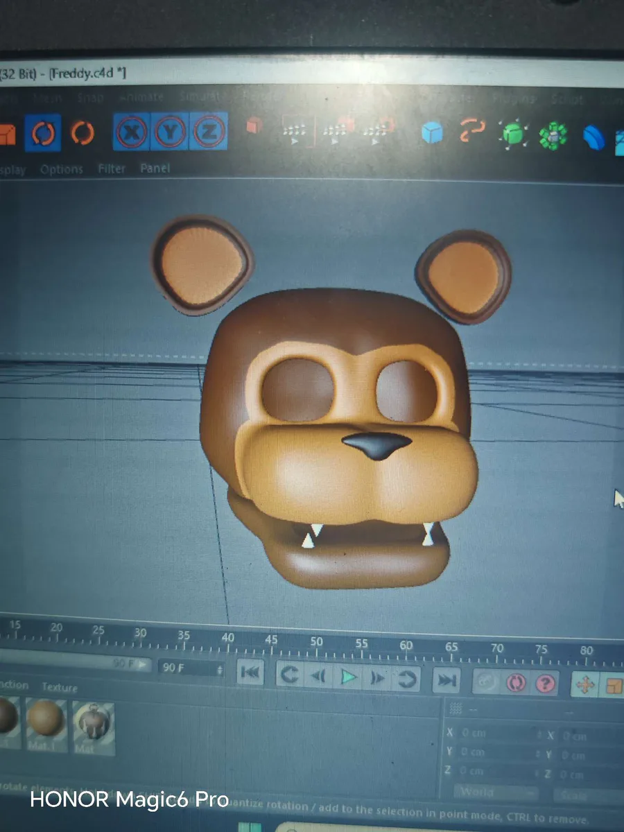The height and width of the screenshot is (832, 624).
Task: Click the timeline marker at frame 75
Action: point(541,650)
